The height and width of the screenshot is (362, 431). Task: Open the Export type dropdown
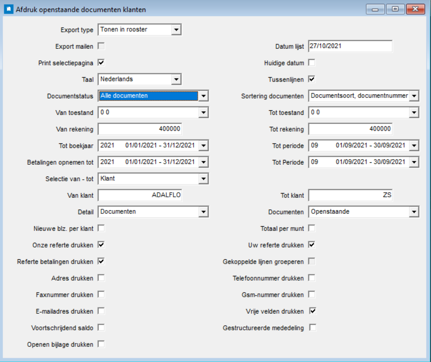click(176, 30)
